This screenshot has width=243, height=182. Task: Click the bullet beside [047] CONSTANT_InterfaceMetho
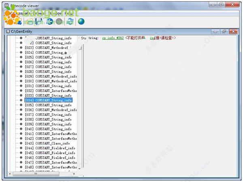click(21, 163)
